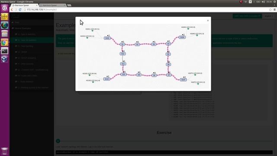The width and height of the screenshot is (277, 156).
Task: Open Files manager from the launcher
Action: point(5,34)
